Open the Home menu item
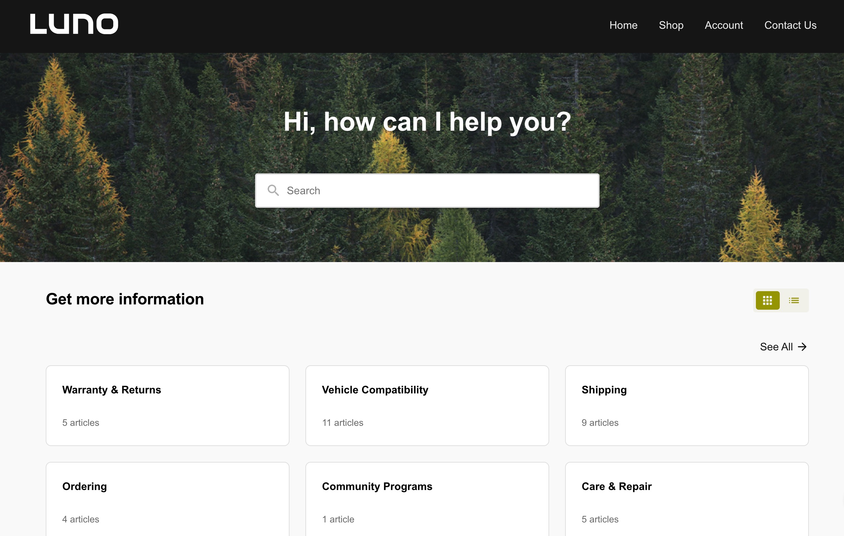Image resolution: width=844 pixels, height=536 pixels. coord(623,25)
